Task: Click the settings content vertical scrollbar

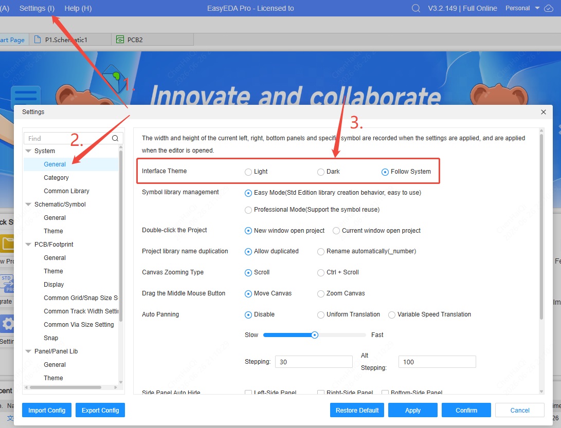Action: pyautogui.click(x=541, y=227)
